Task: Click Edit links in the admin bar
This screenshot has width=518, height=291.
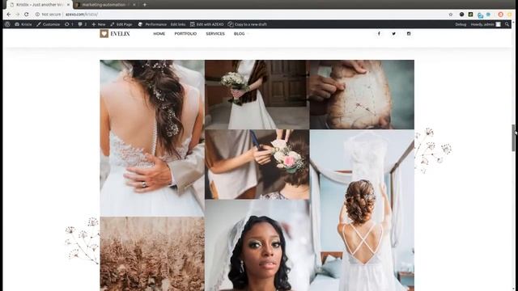Action: [x=178, y=24]
